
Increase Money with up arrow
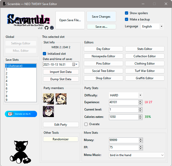(141, 139)
